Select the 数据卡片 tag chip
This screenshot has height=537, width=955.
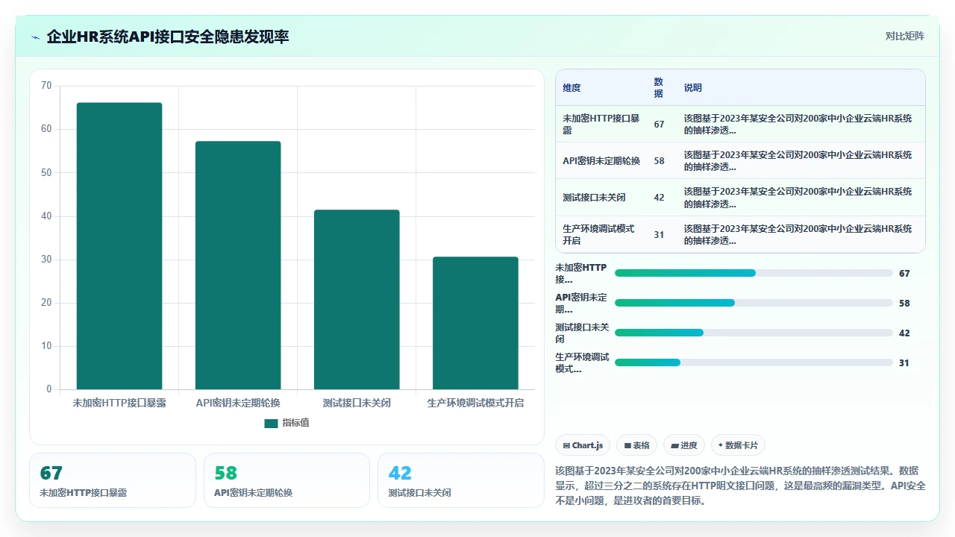[x=738, y=445]
